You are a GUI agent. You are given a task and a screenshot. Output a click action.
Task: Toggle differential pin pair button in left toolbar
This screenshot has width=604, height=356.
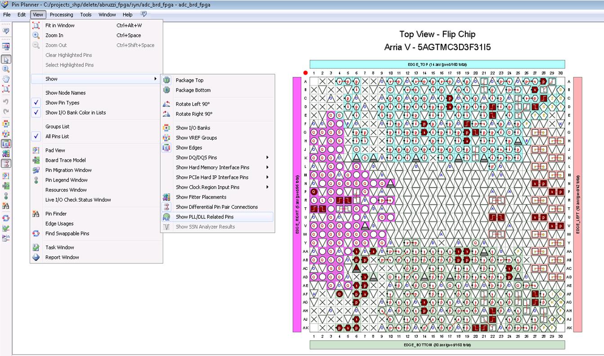point(6,164)
